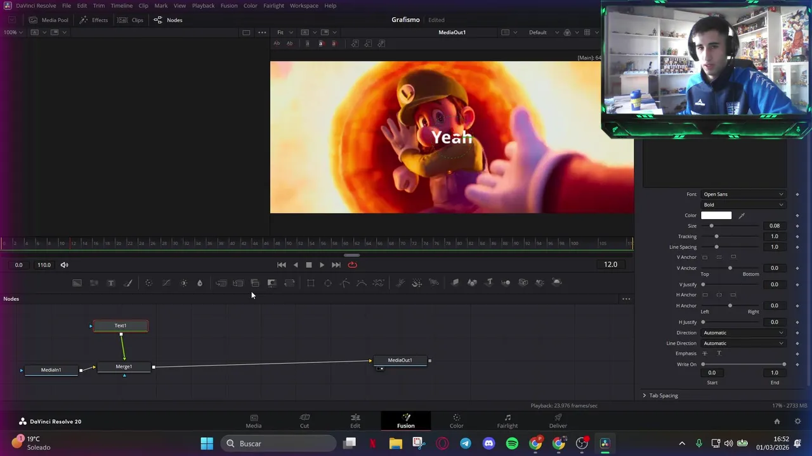Screen dimensions: 812x456
Task: Open the Fusion menu
Action: 229,6
